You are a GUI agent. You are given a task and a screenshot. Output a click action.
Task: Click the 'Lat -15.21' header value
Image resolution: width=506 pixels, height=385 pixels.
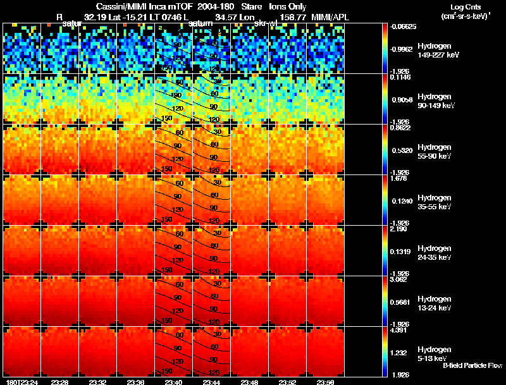coord(129,17)
